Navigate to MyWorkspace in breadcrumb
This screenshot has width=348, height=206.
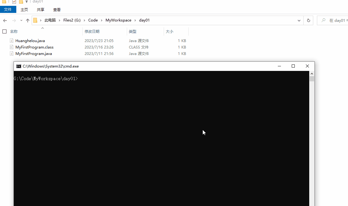click(x=118, y=20)
